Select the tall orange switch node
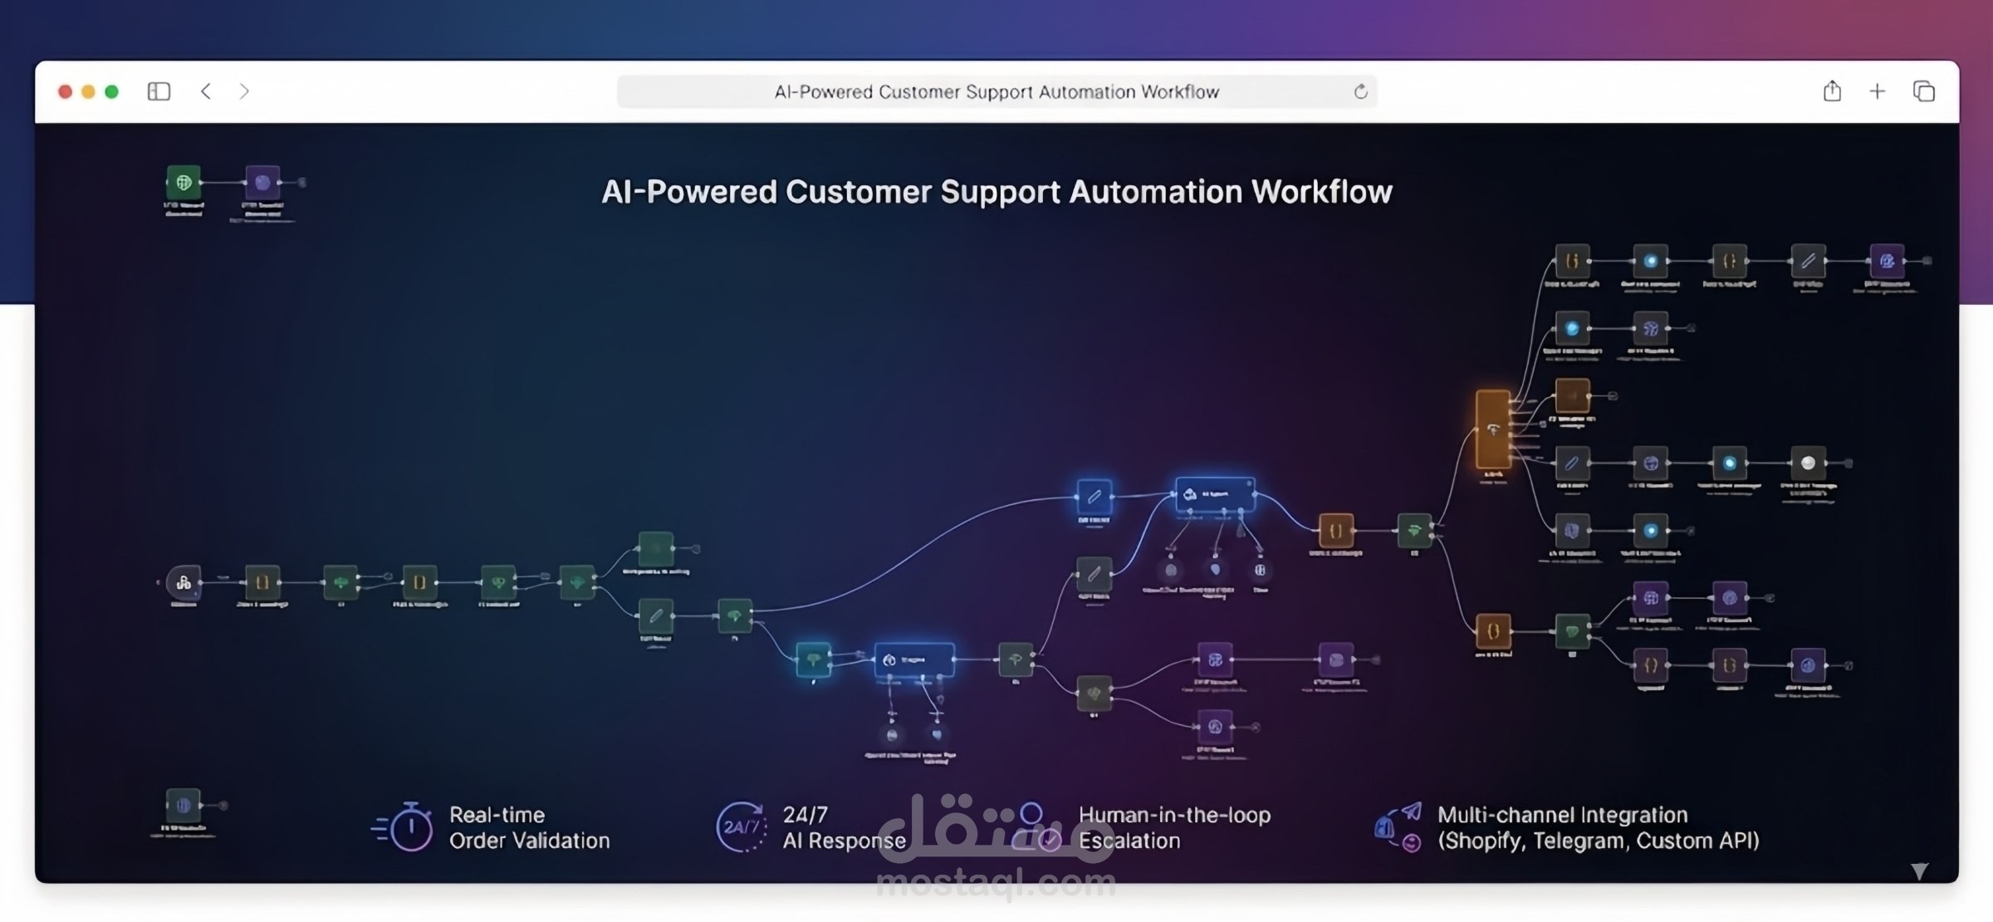 click(x=1493, y=429)
